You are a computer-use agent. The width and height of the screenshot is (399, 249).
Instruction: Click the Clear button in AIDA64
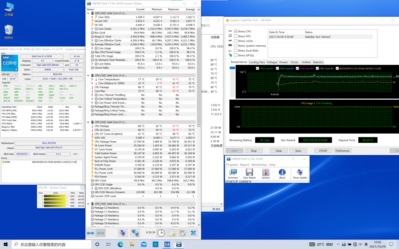(x=279, y=151)
